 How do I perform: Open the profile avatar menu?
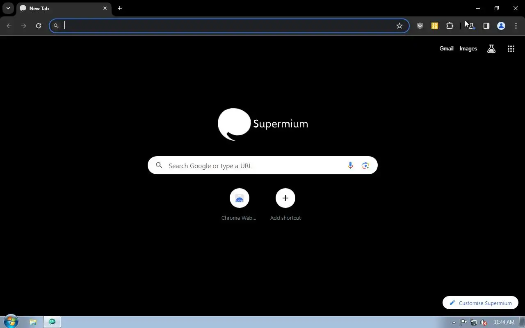pos(501,26)
